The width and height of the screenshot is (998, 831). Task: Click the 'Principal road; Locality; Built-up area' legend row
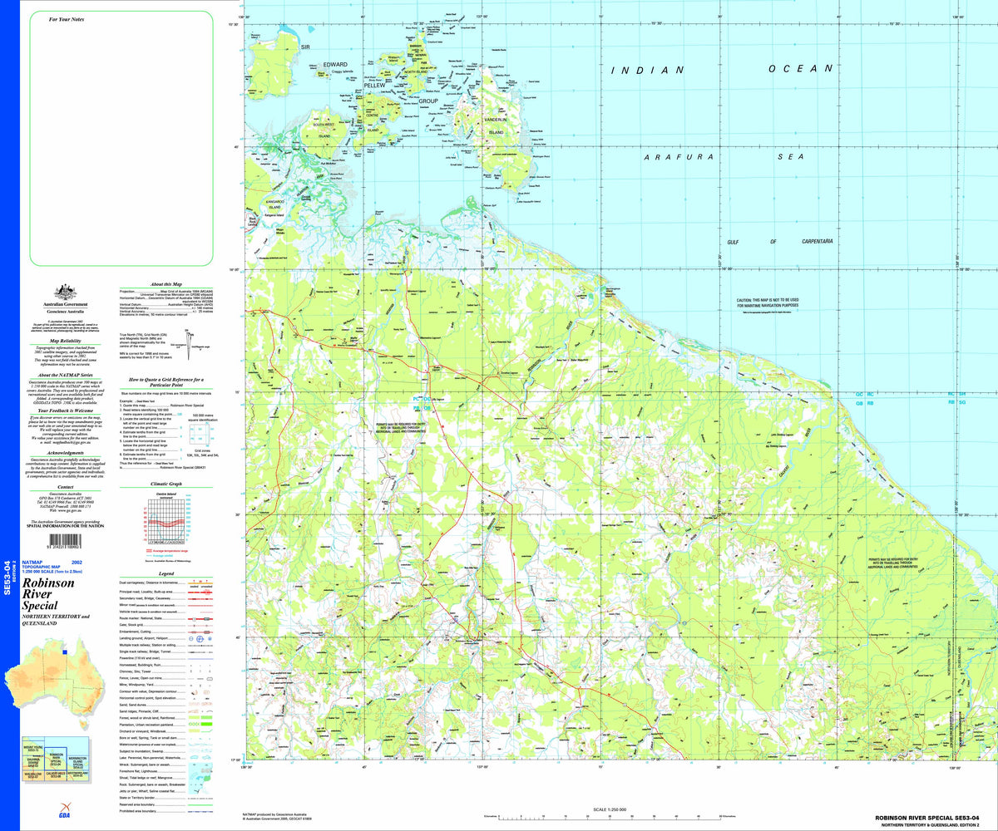pos(166,592)
